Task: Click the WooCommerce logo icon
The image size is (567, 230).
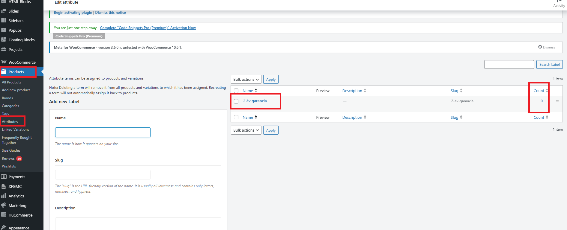Action: (x=4, y=62)
